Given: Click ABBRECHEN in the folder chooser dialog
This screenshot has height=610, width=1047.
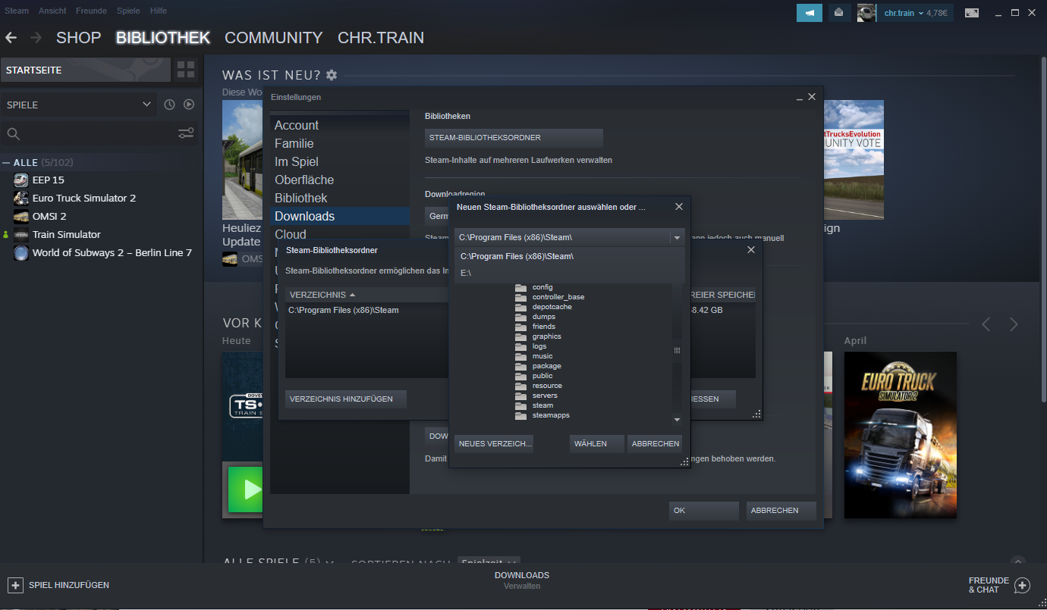Looking at the screenshot, I should (655, 443).
